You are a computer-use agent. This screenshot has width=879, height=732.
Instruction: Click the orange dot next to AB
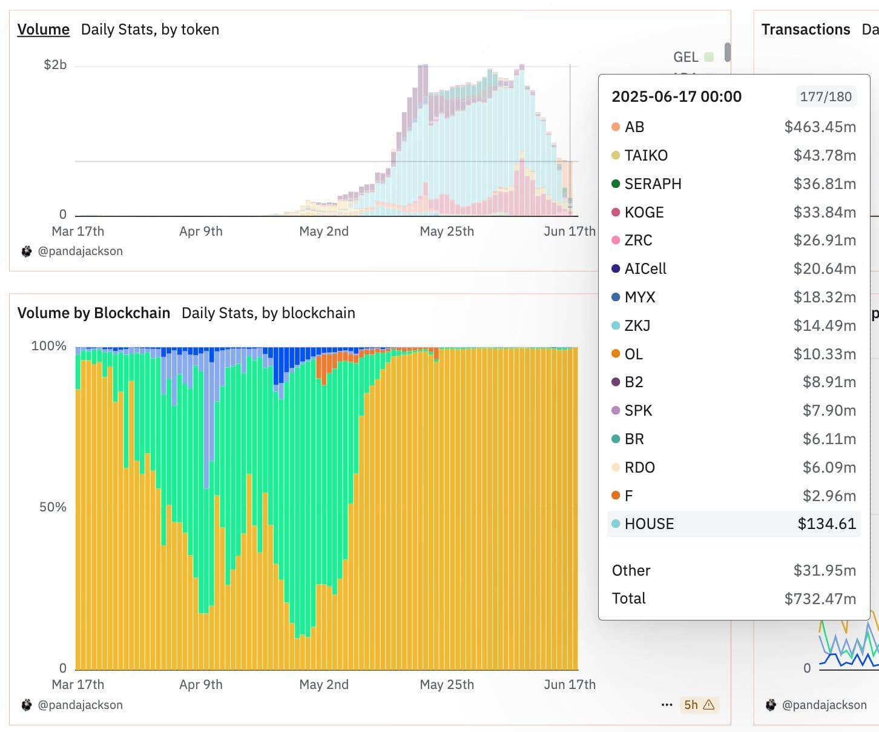coord(616,127)
